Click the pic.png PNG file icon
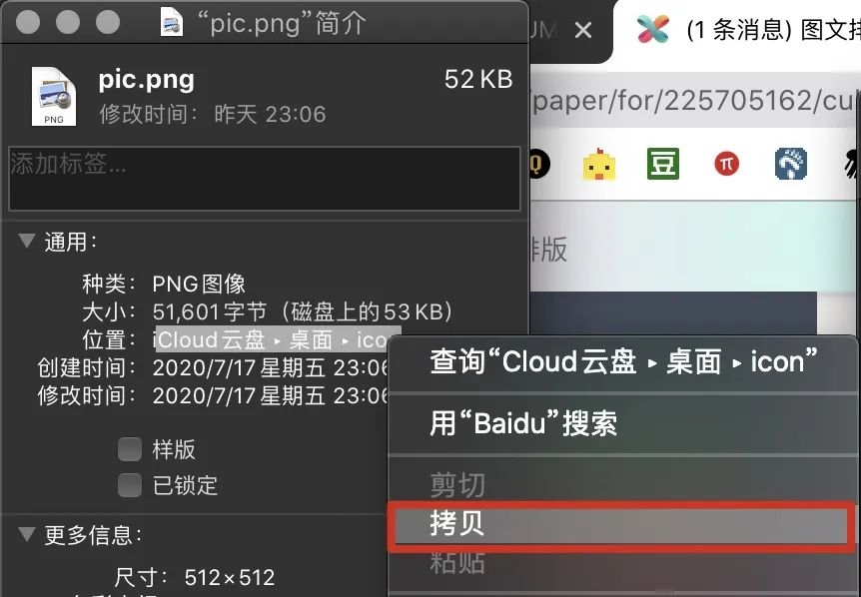This screenshot has width=861, height=597. click(54, 96)
